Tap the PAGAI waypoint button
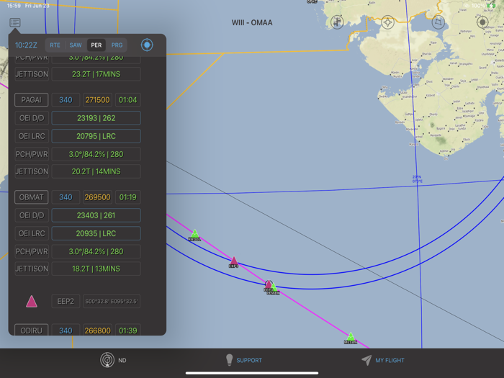Viewport: 504px width, 378px height. (x=32, y=100)
